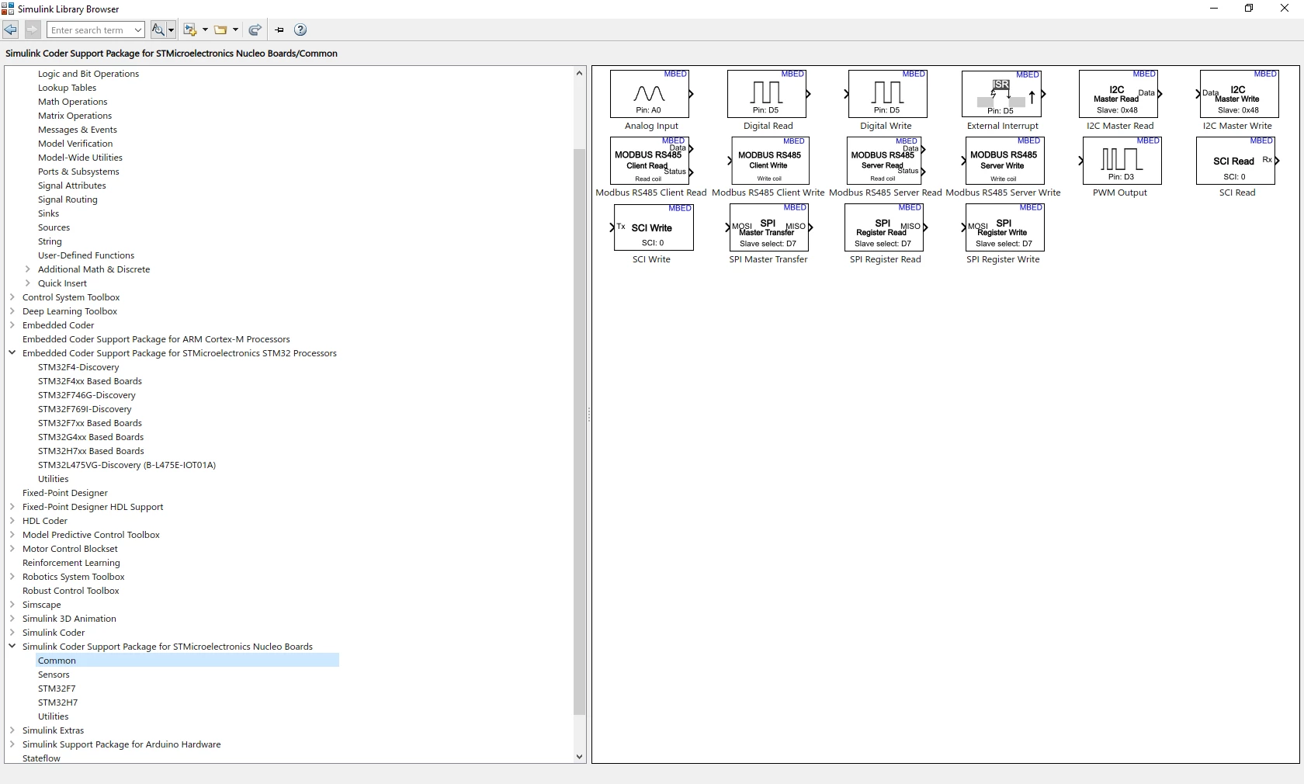Select the STM32F7 library

[x=57, y=689]
